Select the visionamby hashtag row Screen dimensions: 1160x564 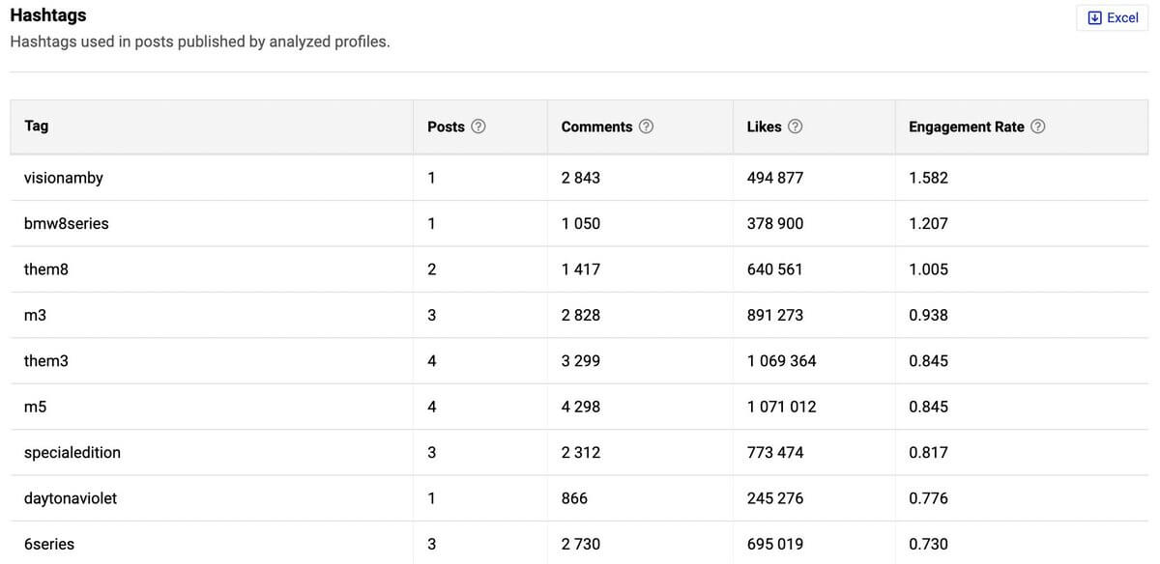[x=64, y=178]
